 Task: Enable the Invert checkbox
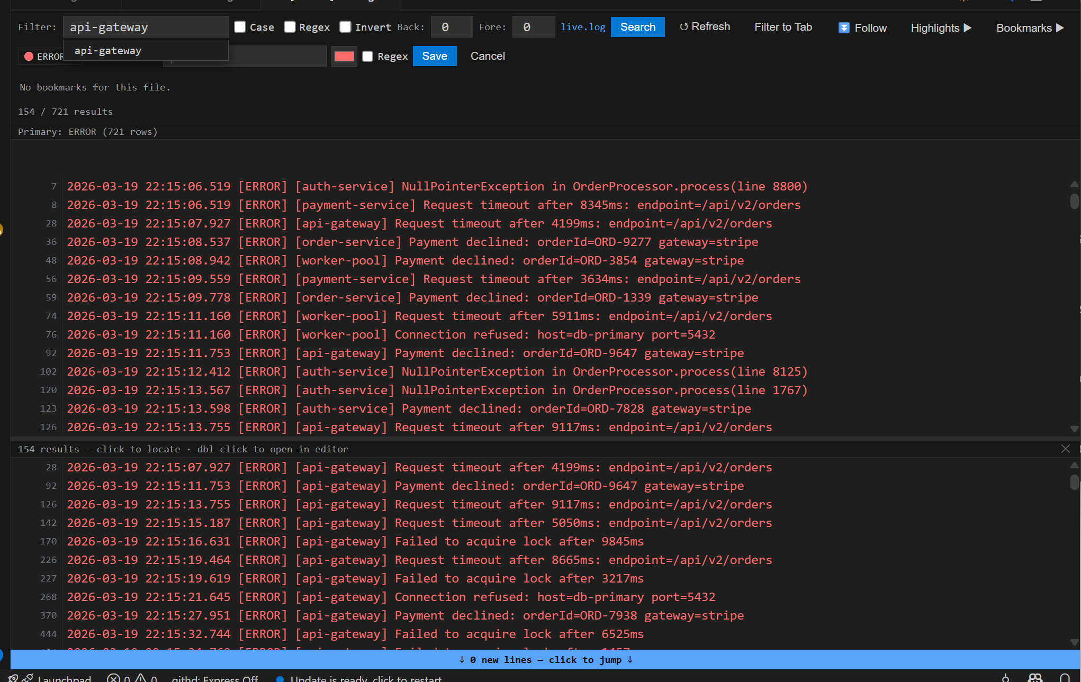[x=345, y=27]
